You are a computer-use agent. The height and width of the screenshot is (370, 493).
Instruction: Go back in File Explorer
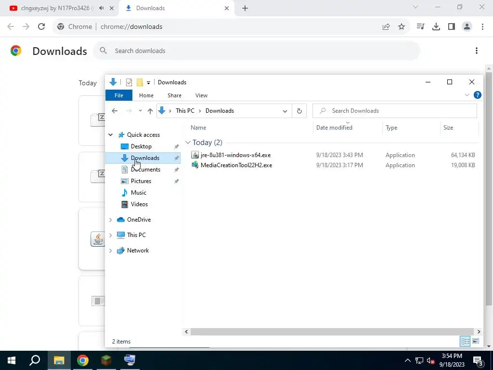[115, 111]
